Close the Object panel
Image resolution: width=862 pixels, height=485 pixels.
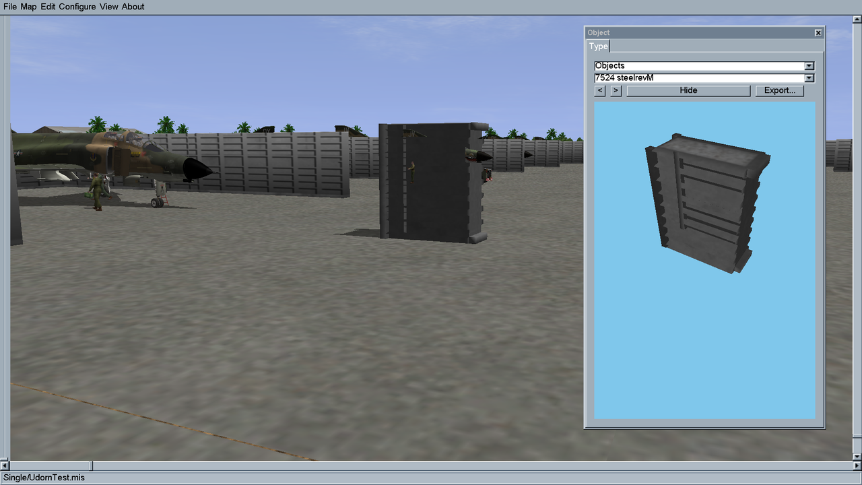click(x=818, y=33)
